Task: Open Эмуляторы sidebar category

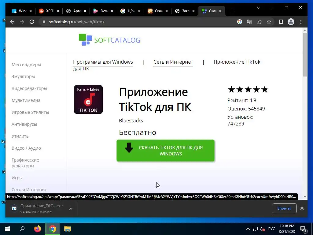Action: pyautogui.click(x=23, y=76)
